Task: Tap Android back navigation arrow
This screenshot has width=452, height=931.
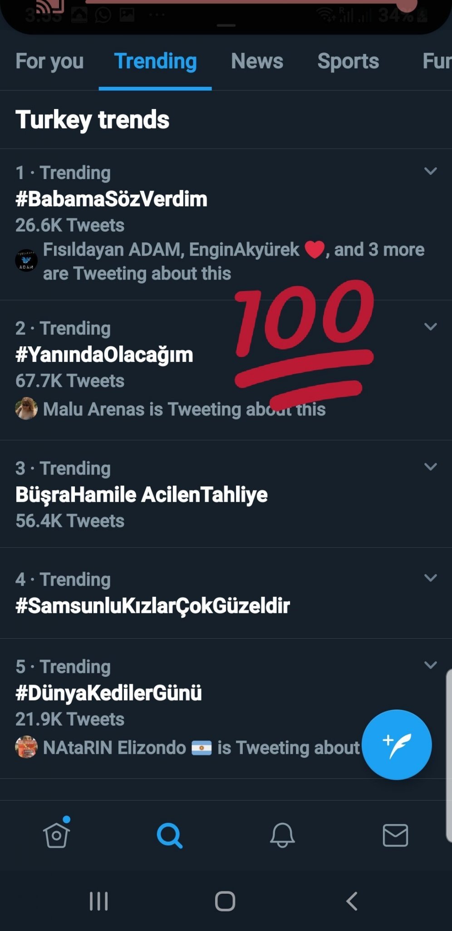Action: [352, 901]
